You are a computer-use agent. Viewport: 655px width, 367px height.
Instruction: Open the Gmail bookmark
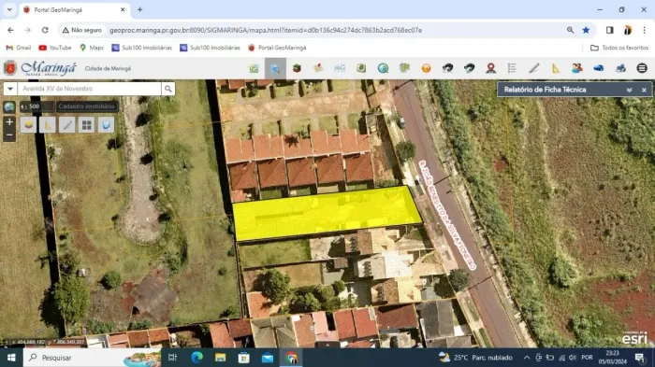19,48
